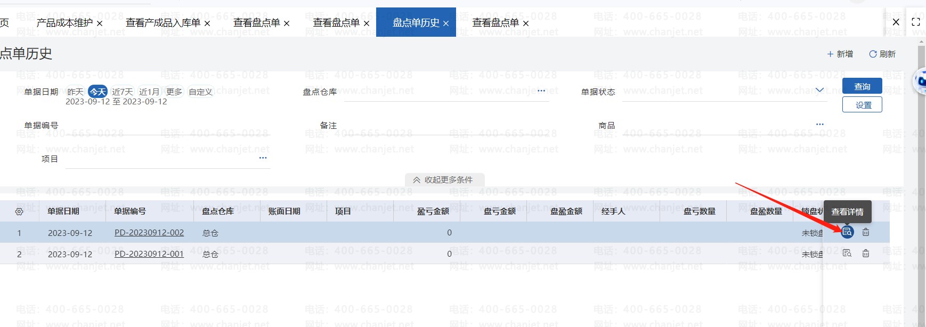Select the active 盘点单历史 tab
The height and width of the screenshot is (327, 926).
pos(416,23)
